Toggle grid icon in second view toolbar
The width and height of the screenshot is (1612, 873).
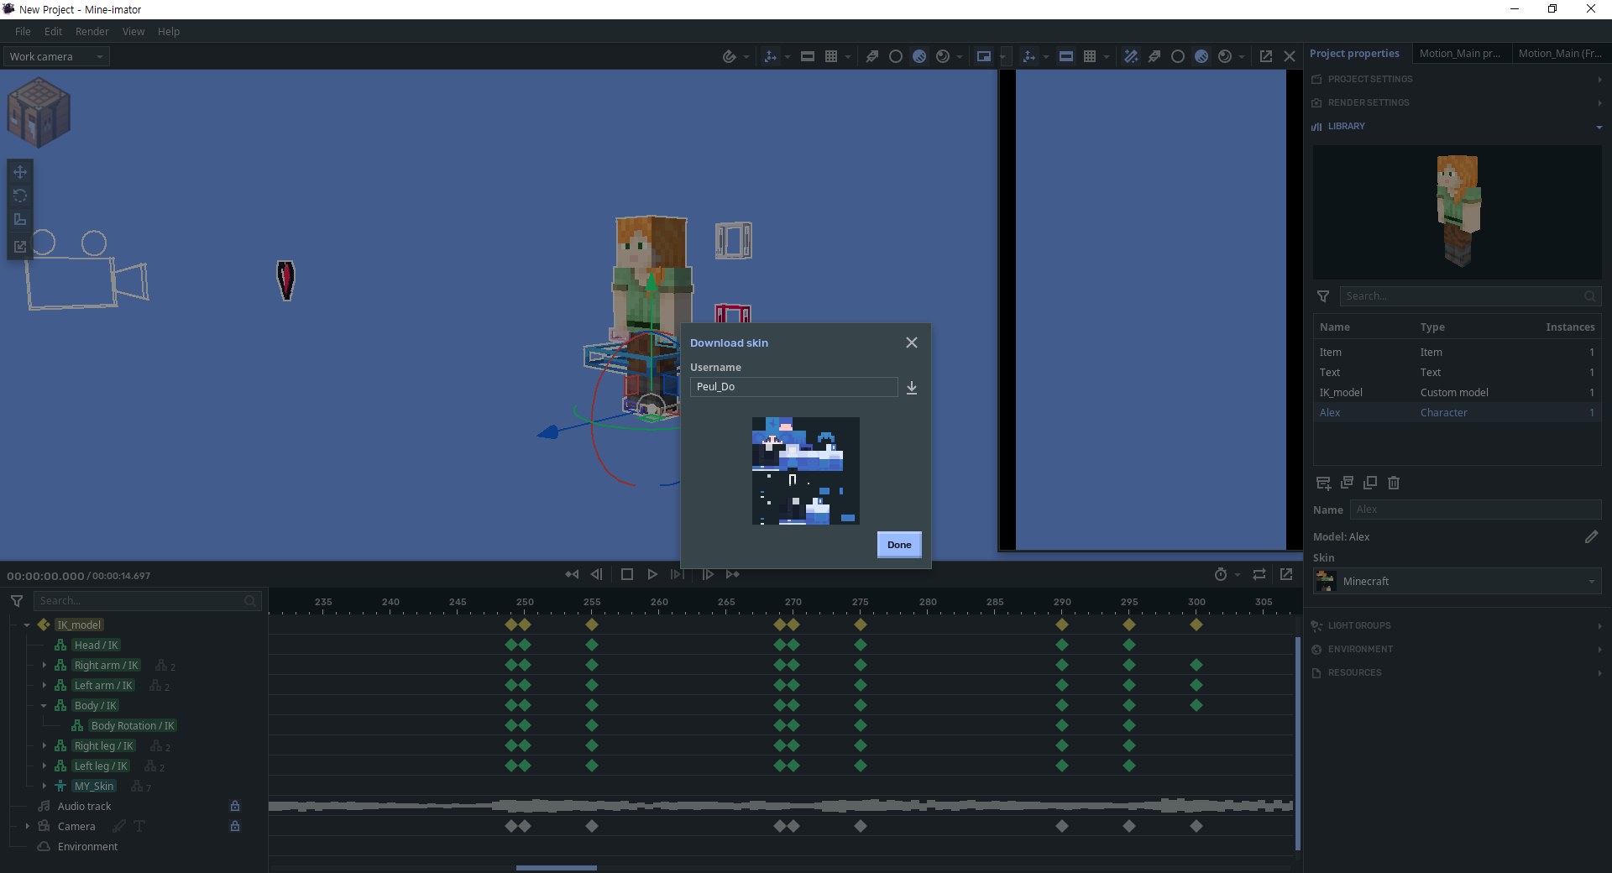tap(1090, 56)
